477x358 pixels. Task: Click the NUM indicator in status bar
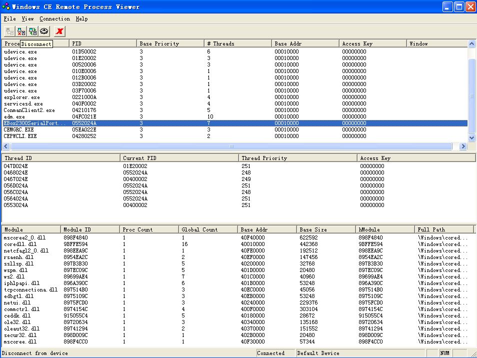pyautogui.click(x=445, y=353)
